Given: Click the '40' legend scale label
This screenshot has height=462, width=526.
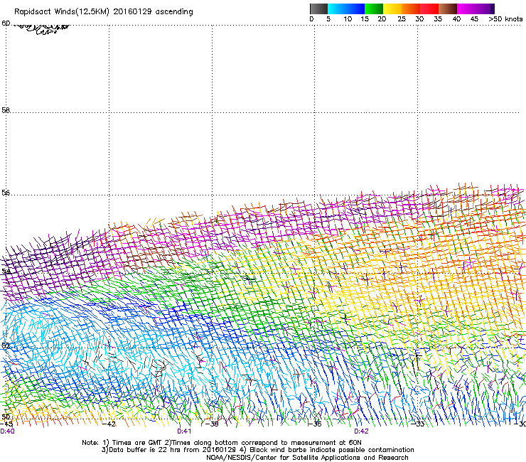Looking at the screenshot, I should pyautogui.click(x=456, y=19).
